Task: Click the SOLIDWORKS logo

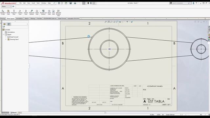Action: pos(9,3)
